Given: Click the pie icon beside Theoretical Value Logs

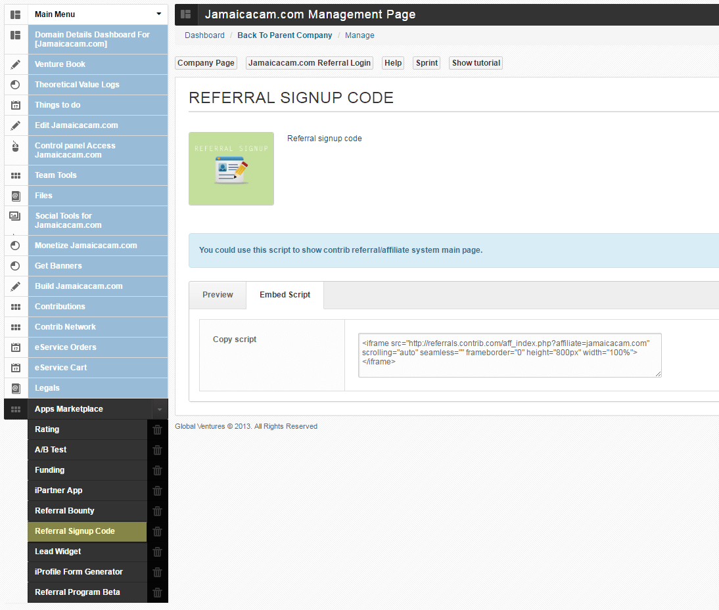Looking at the screenshot, I should [x=16, y=85].
